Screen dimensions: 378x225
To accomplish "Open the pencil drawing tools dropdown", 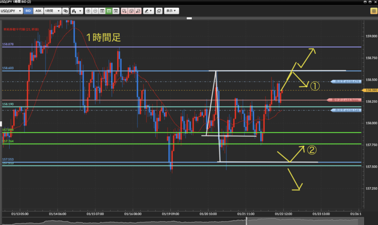I will point(148,11).
